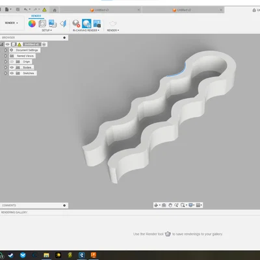Show the hidden Origin folder via eye

(12, 62)
